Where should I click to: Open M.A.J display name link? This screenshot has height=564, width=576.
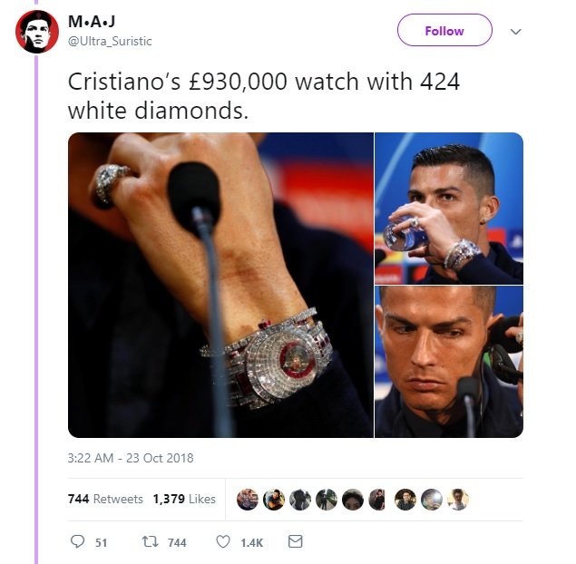[92, 21]
